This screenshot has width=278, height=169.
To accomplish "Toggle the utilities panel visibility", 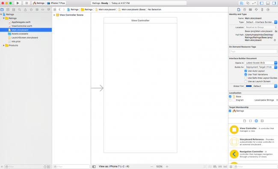I will pos(274,3).
